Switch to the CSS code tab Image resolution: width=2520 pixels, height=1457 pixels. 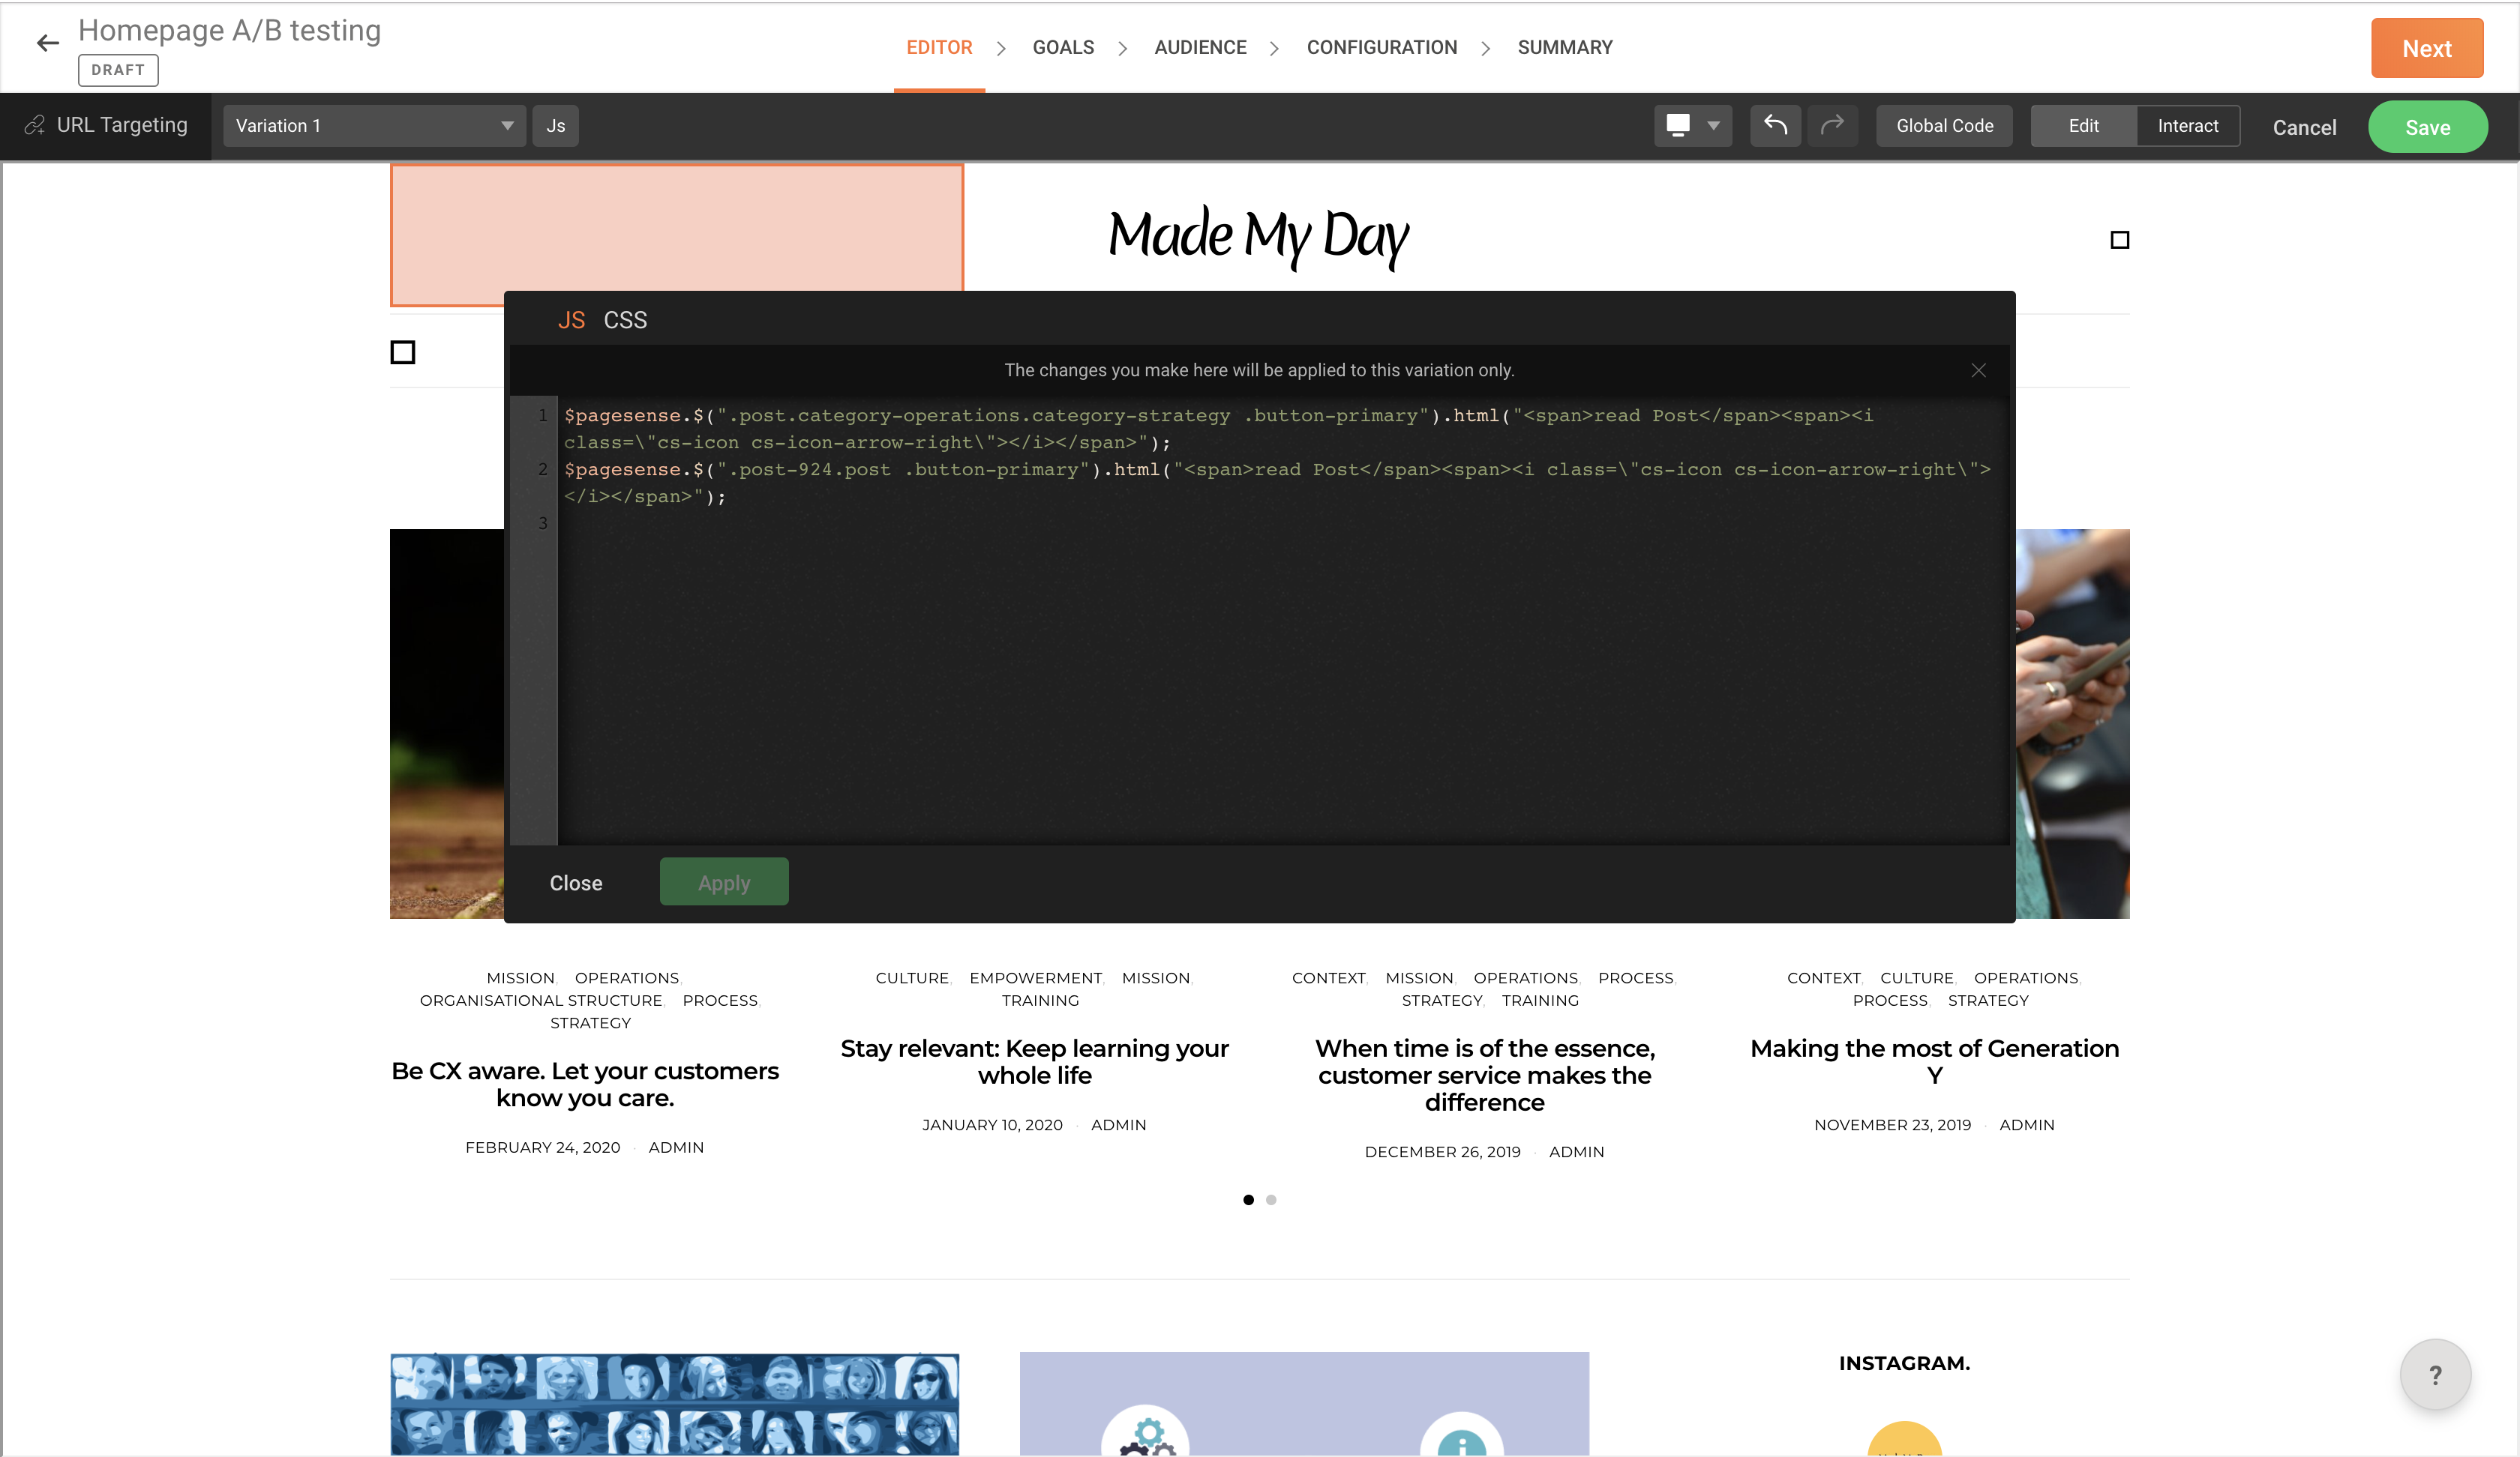tap(625, 321)
